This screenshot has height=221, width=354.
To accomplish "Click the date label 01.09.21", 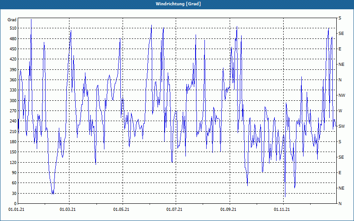I will [x=228, y=210].
